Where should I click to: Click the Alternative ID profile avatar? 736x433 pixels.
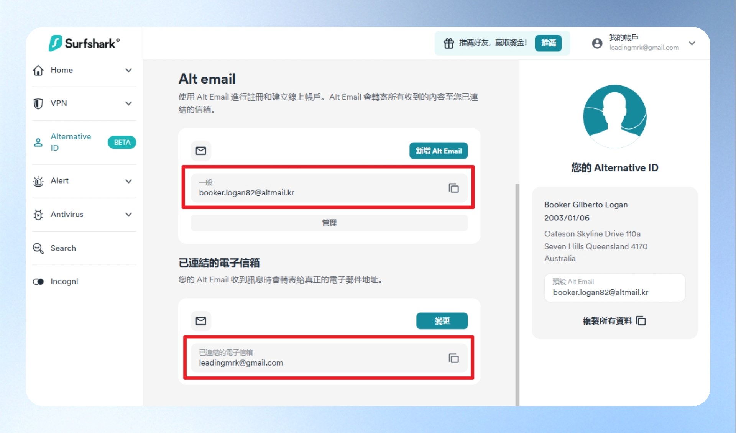coord(615,116)
